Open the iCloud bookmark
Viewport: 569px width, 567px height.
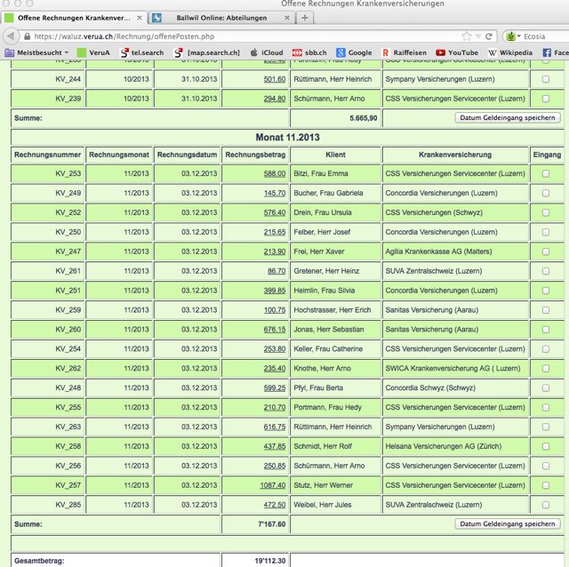(x=266, y=52)
